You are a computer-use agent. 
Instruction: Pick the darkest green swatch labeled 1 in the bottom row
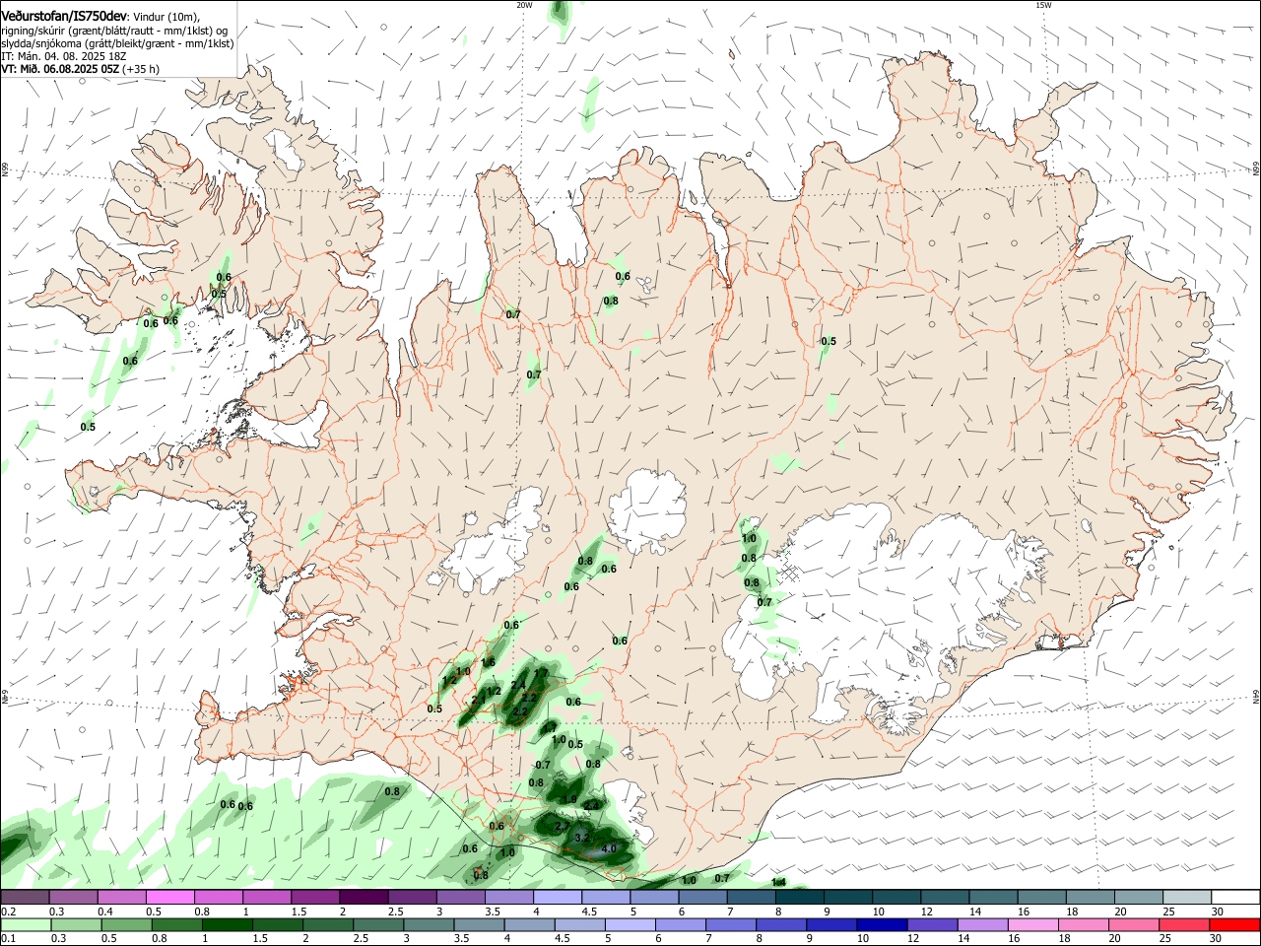pos(227,925)
